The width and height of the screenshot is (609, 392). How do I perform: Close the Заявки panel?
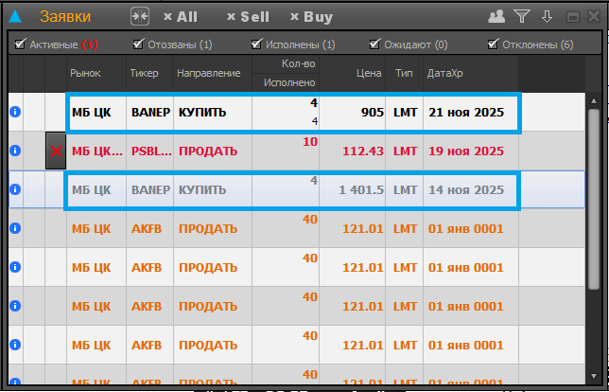click(594, 16)
